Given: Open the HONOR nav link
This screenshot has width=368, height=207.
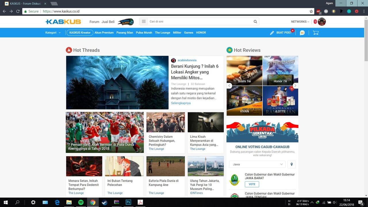Looking at the screenshot, I should point(201,33).
